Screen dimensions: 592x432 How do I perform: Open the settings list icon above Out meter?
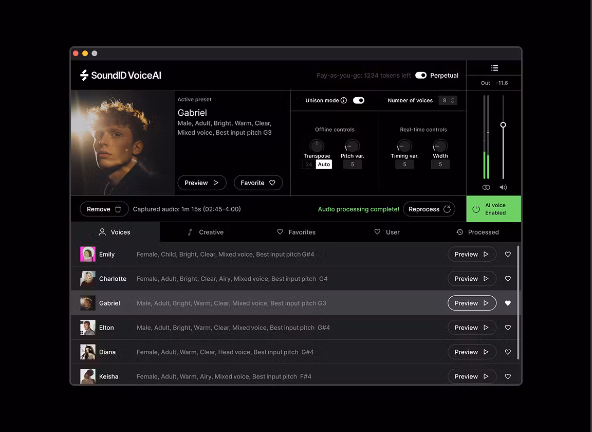click(x=494, y=67)
